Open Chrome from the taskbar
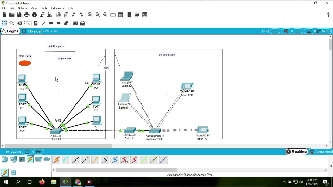The height and width of the screenshot is (187, 333). point(78,182)
